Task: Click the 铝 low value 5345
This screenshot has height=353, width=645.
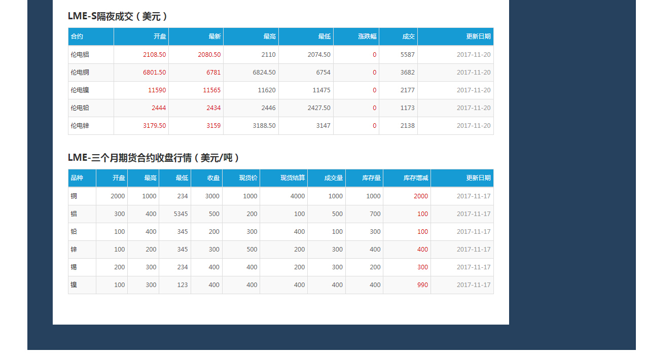Action: point(181,214)
